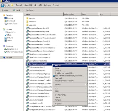Click the ApplicationManagerAgent64 installer icon

pyautogui.click(x=27, y=31)
